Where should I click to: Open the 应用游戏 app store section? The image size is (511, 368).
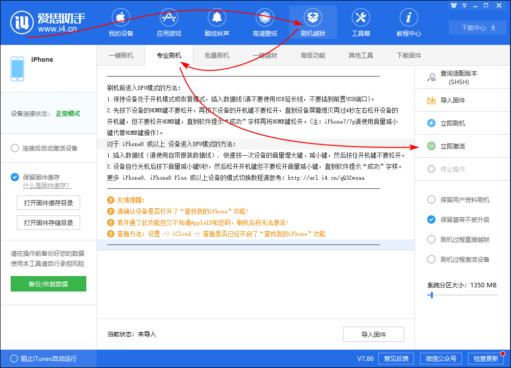168,22
